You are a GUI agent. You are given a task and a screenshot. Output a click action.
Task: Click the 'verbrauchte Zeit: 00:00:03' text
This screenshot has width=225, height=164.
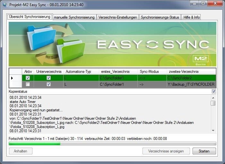(105, 139)
